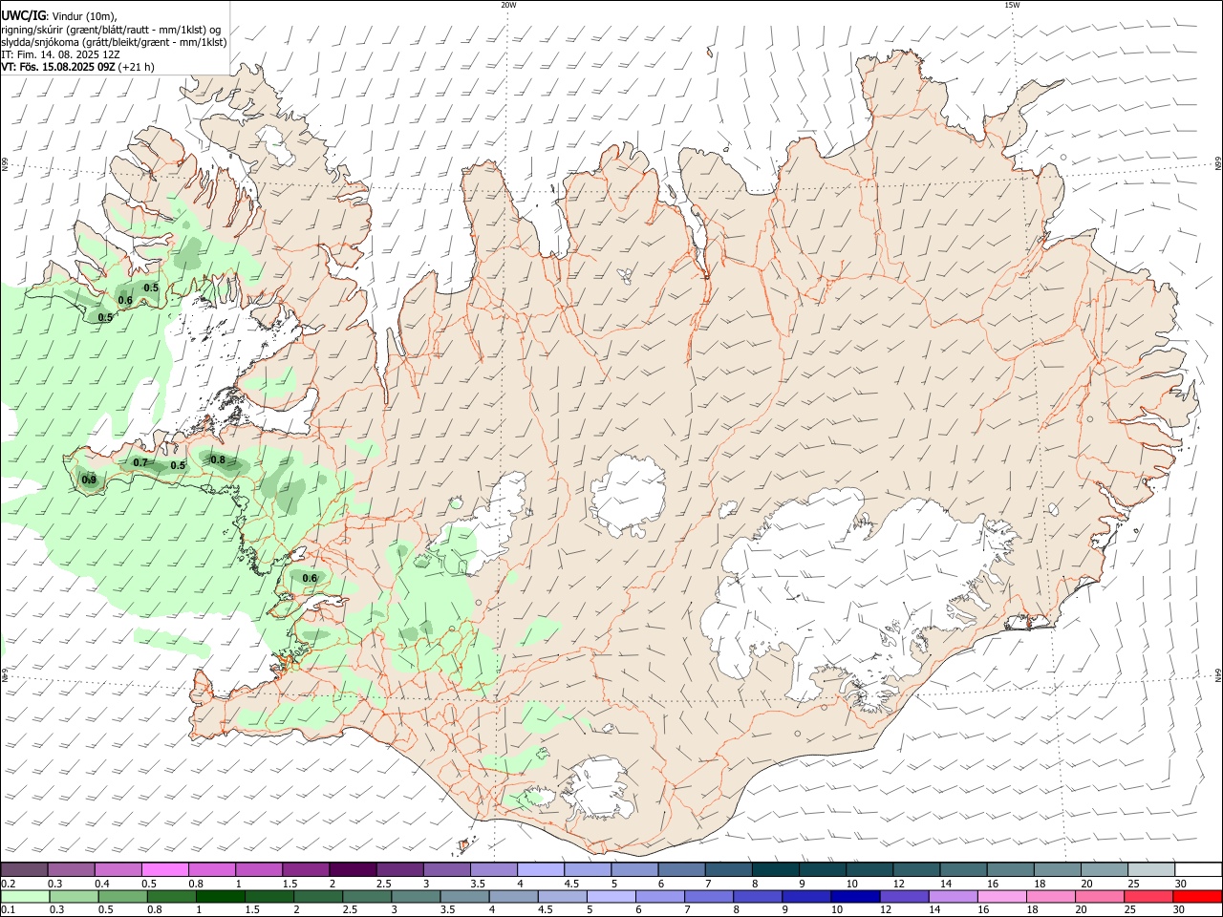
Task: Click the 'VT: Fös. 15.08.2025 09Z (+21 h)' valid time
Action: pos(77,67)
